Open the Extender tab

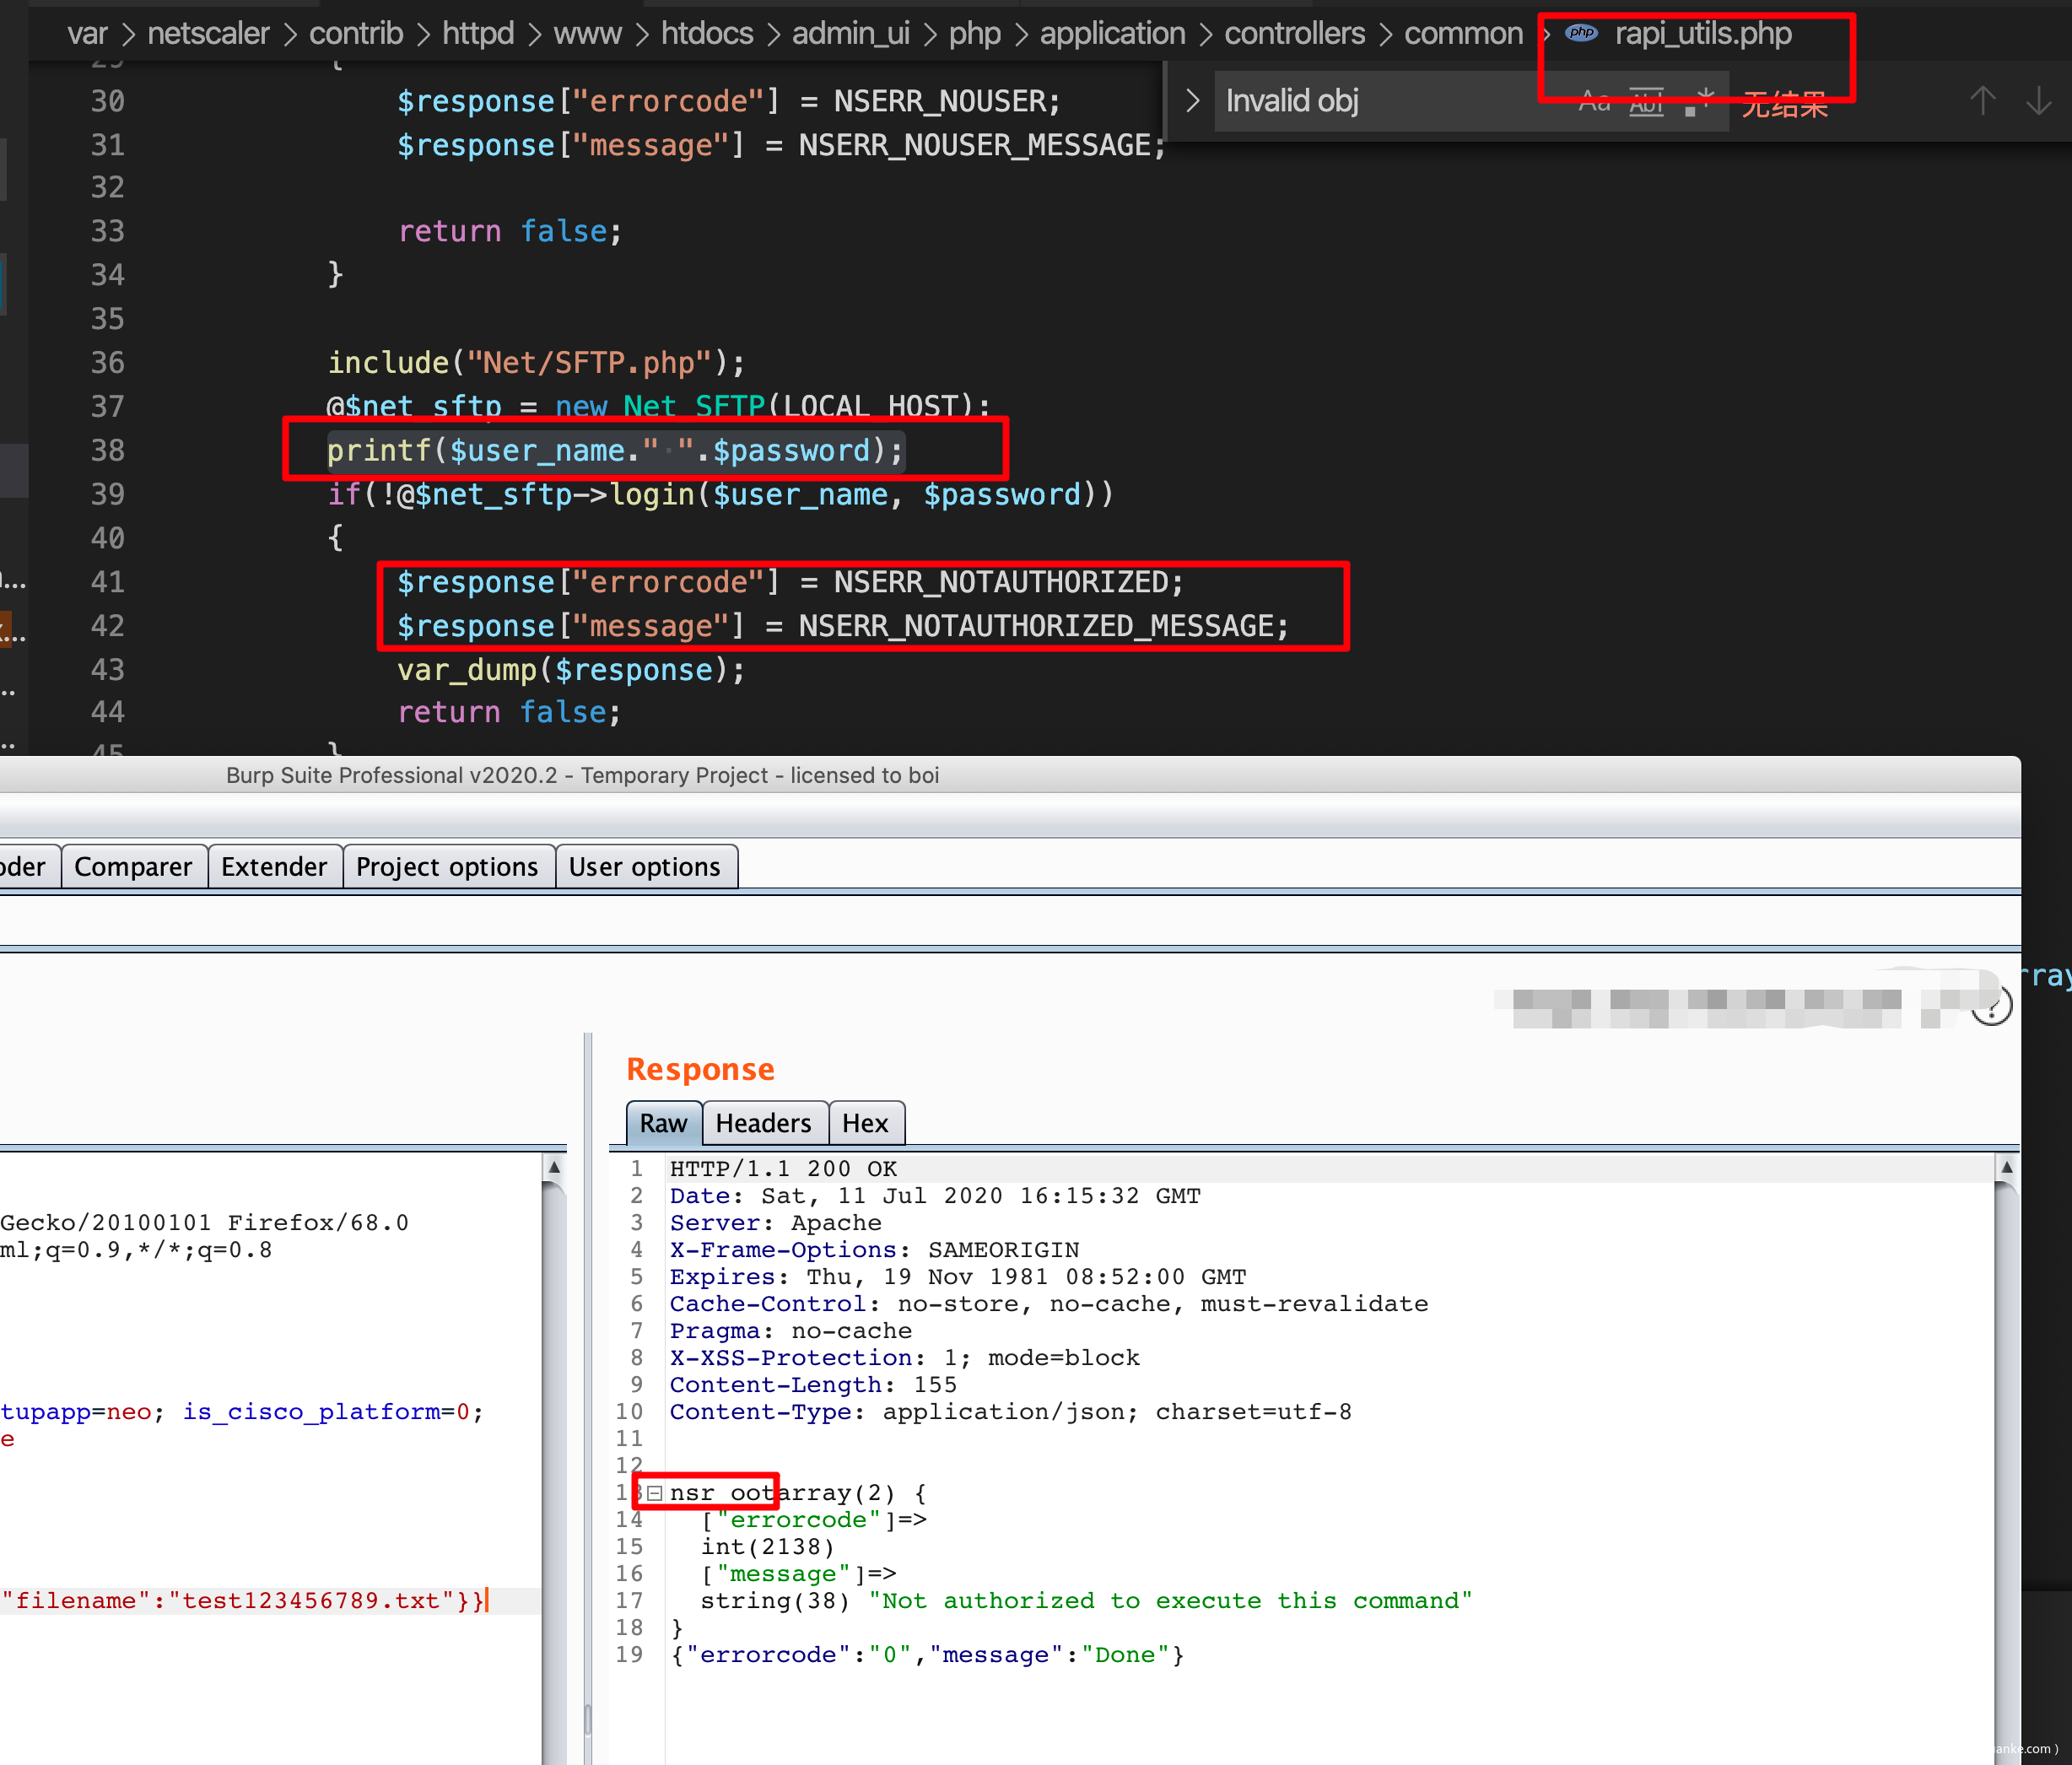click(x=274, y=866)
